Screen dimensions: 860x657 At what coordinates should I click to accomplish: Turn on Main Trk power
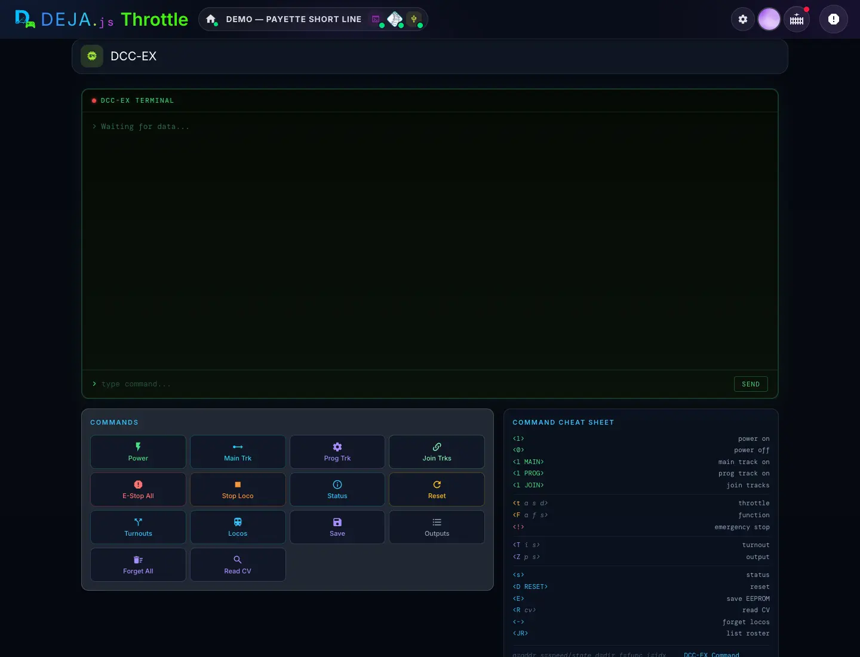pyautogui.click(x=238, y=452)
